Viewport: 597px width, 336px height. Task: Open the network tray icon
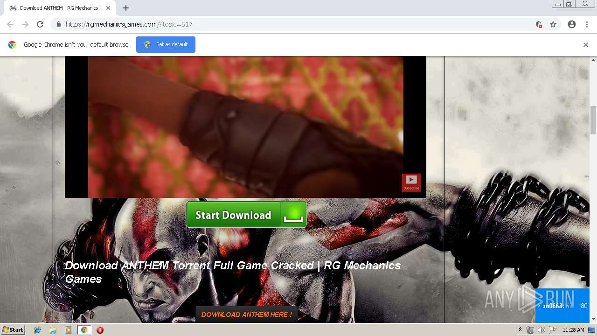click(x=530, y=330)
